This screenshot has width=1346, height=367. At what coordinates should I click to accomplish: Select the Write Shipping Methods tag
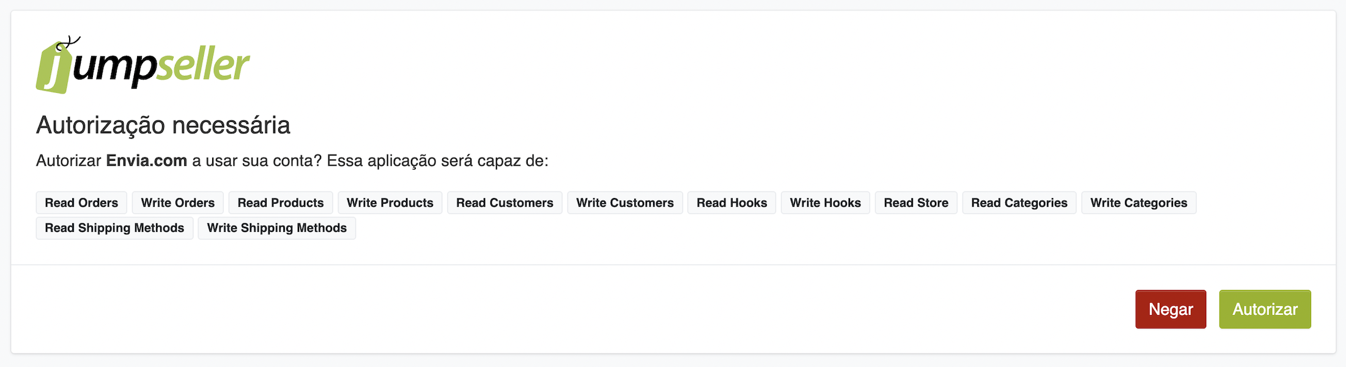click(x=277, y=228)
